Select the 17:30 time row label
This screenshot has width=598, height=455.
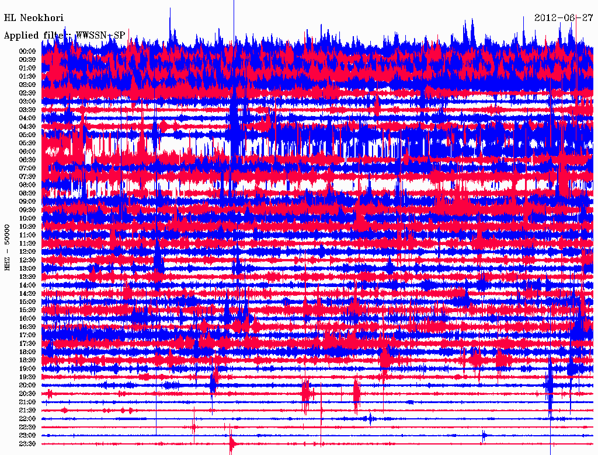click(x=27, y=344)
